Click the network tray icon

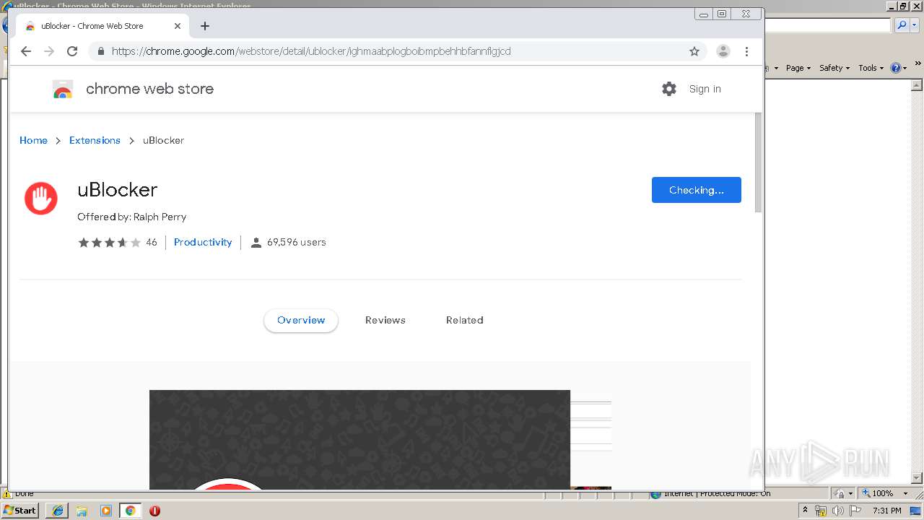[821, 511]
